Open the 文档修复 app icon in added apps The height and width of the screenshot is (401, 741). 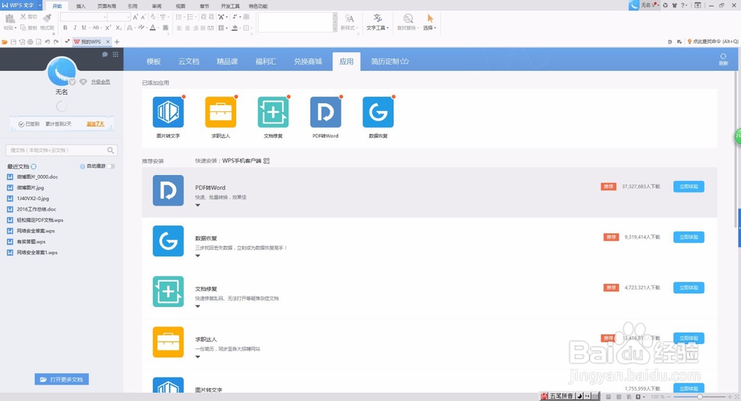click(273, 112)
